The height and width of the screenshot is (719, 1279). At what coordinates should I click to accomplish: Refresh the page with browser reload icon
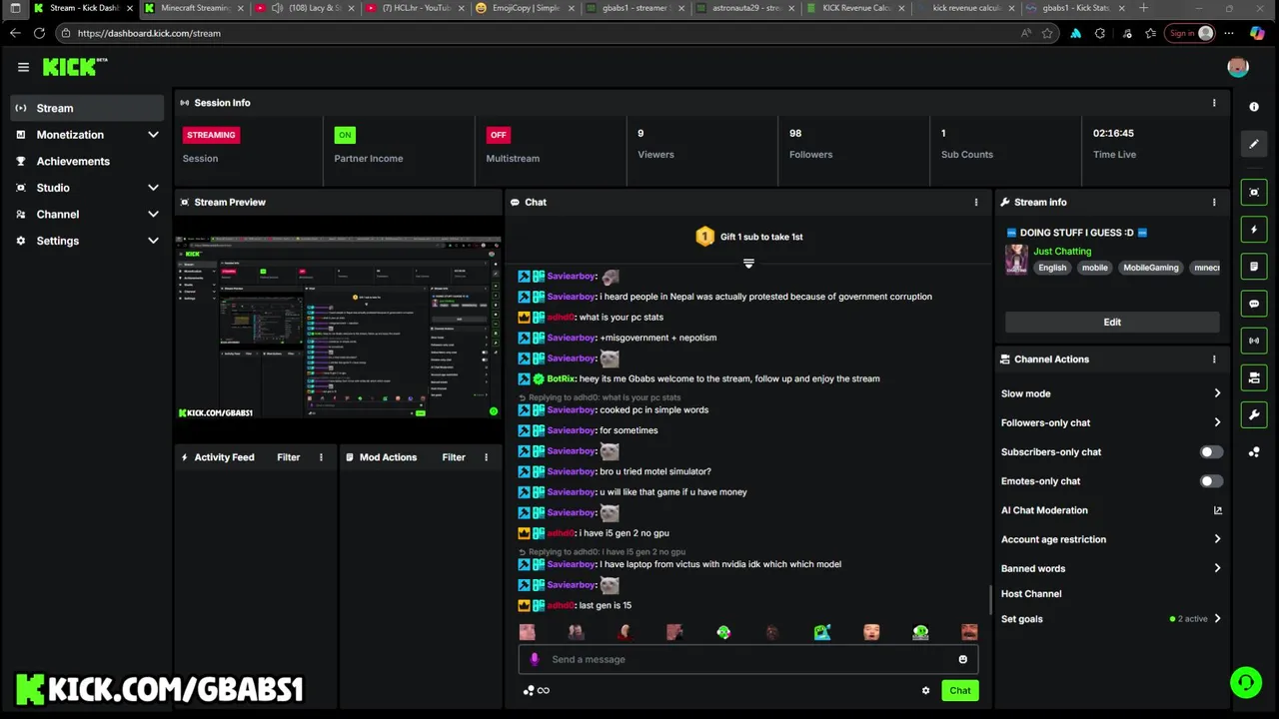[x=39, y=33]
